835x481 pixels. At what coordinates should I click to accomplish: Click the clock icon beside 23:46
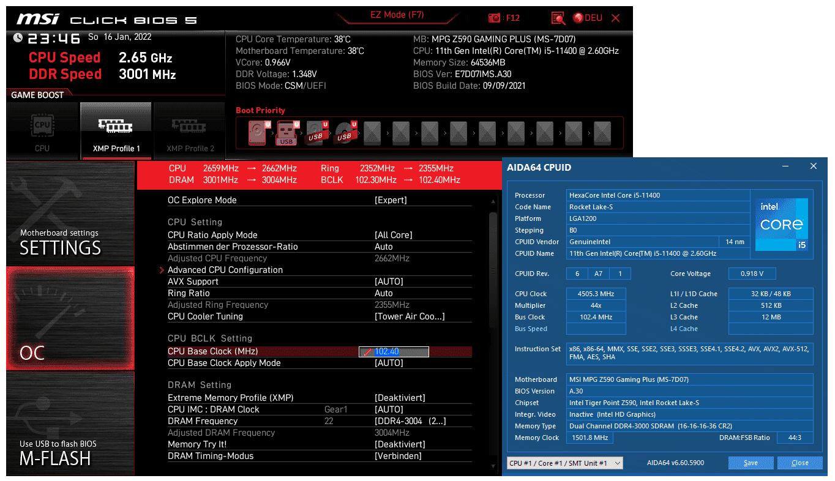pos(18,39)
